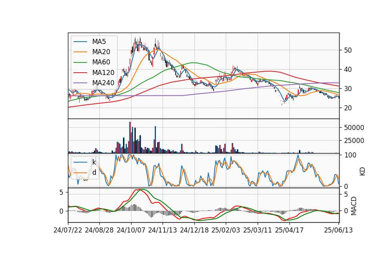This screenshot has height=271, width=377.
Task: Click the 25/04/17 date axis label
Action: click(289, 230)
